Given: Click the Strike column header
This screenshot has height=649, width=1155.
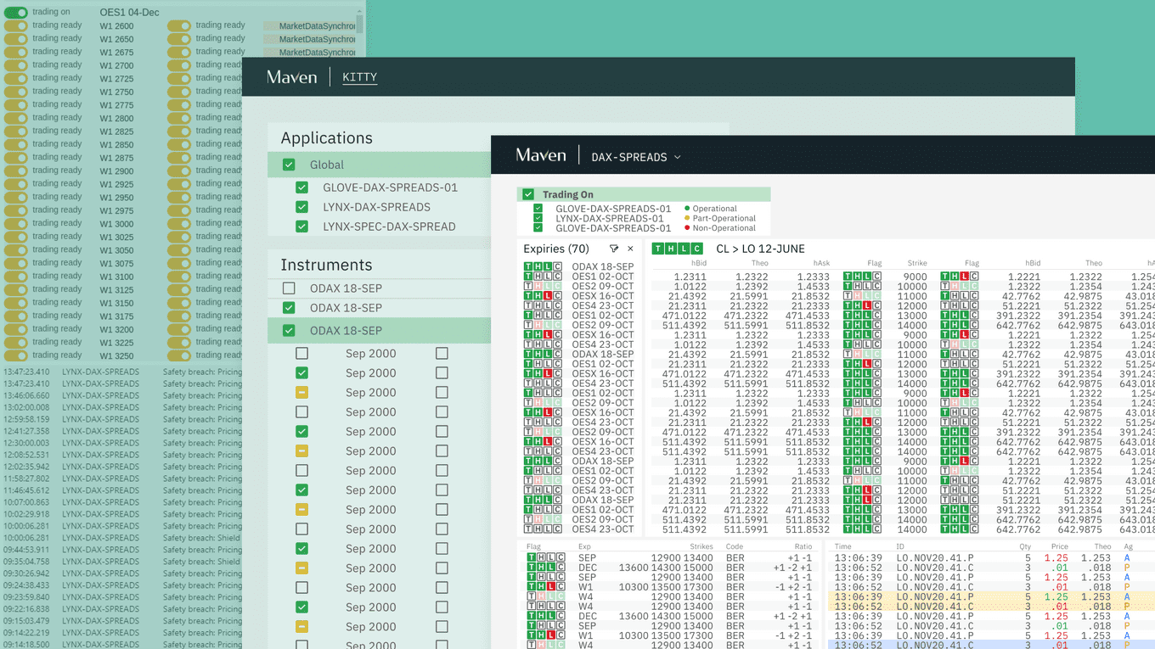Looking at the screenshot, I should [x=916, y=264].
